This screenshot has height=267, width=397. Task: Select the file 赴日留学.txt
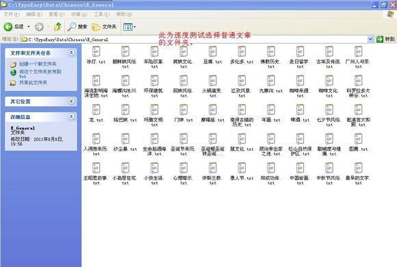tap(300, 57)
